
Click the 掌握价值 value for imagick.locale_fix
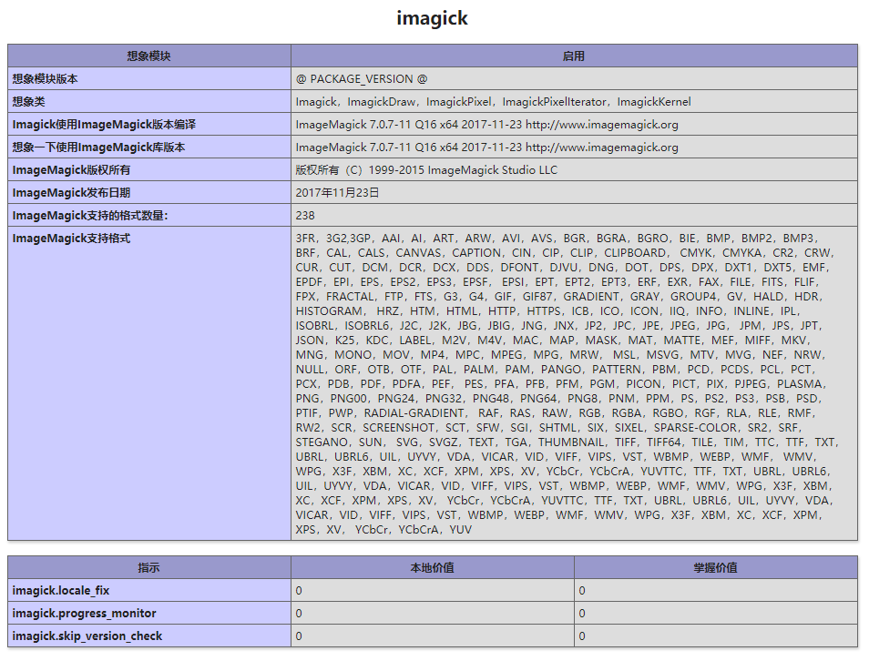(582, 590)
